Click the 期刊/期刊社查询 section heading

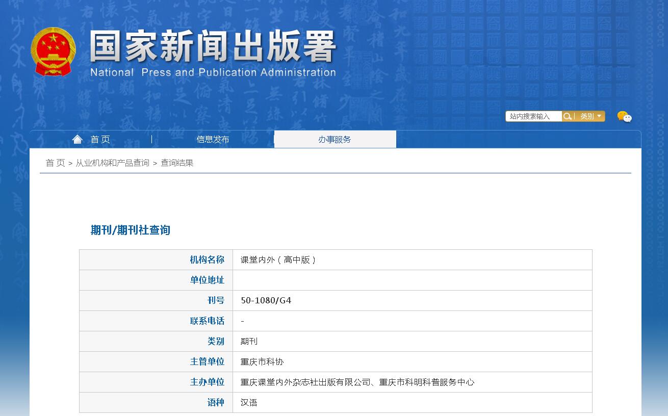[x=131, y=230]
